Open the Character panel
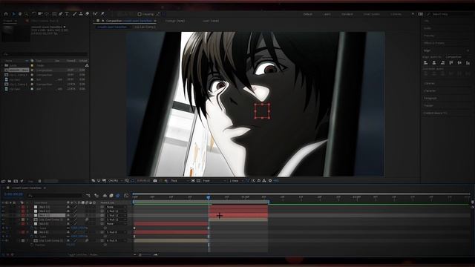The width and height of the screenshot is (475, 267). click(430, 90)
